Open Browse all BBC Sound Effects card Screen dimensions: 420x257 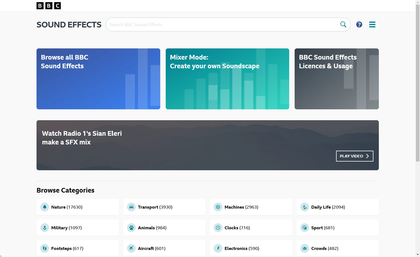(x=98, y=79)
